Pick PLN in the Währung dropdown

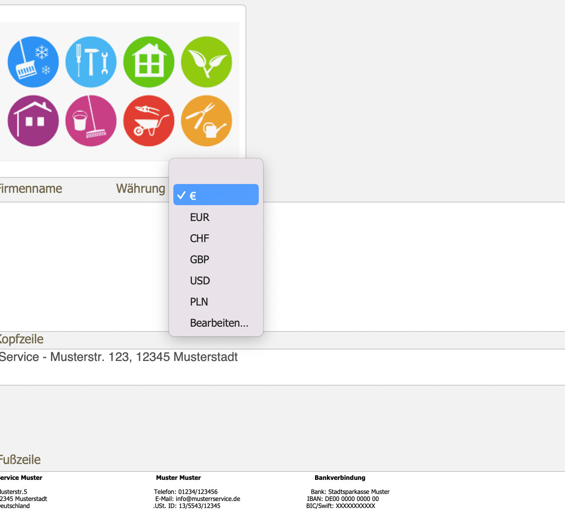point(216,302)
